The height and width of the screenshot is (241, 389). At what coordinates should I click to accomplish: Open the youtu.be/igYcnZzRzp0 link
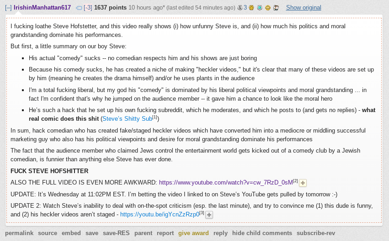[160, 214]
